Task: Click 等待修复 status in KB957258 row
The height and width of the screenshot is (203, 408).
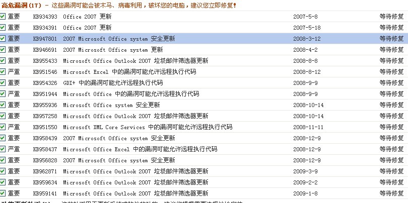Action: point(391,116)
